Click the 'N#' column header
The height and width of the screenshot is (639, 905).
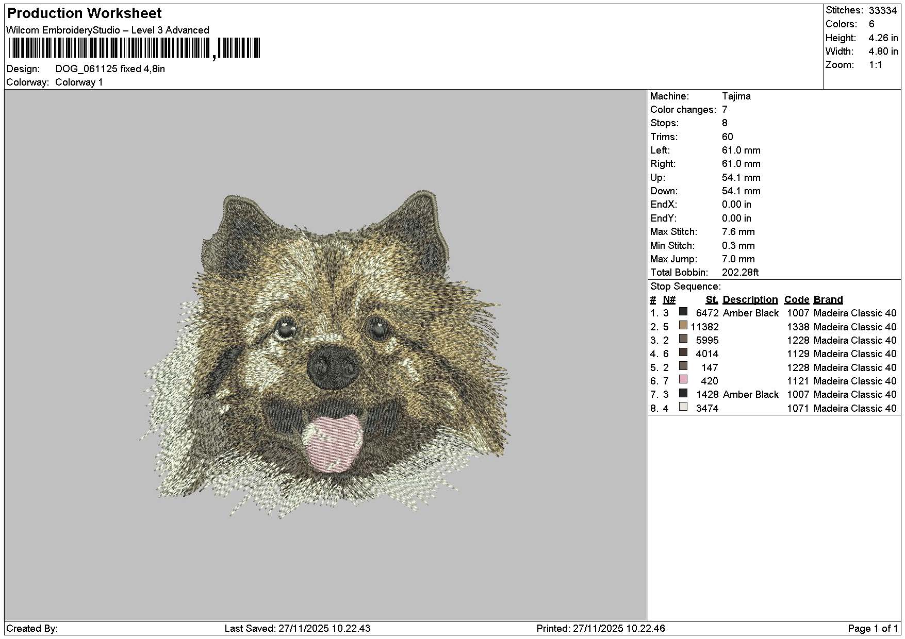point(669,299)
